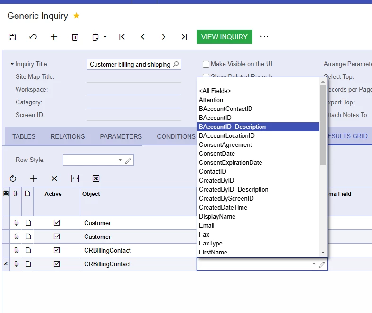The height and width of the screenshot is (313, 372).
Task: Open the clipboard copy/paste icon
Action: pos(95,37)
